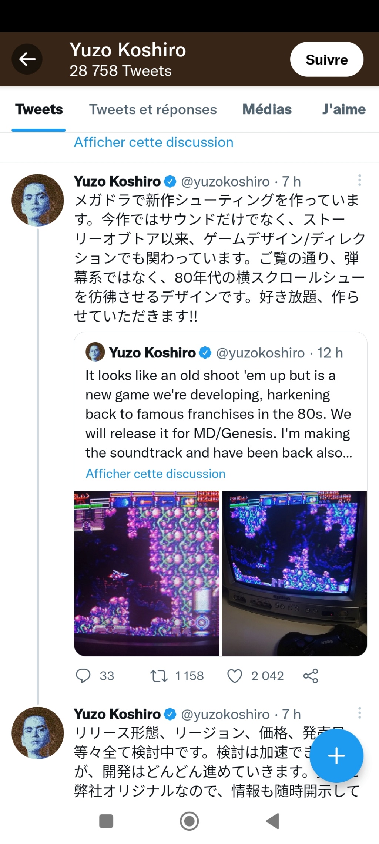Click the top Afficher cette discussion link
379x844 pixels.
[154, 142]
